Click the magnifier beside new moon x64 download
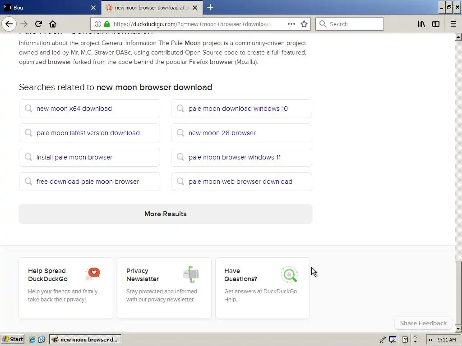Screen dimensions: 462x346 click(x=28, y=108)
